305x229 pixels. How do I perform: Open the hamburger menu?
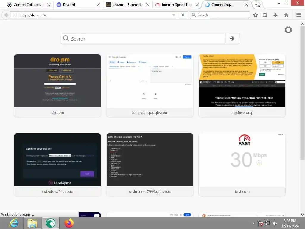[298, 15]
